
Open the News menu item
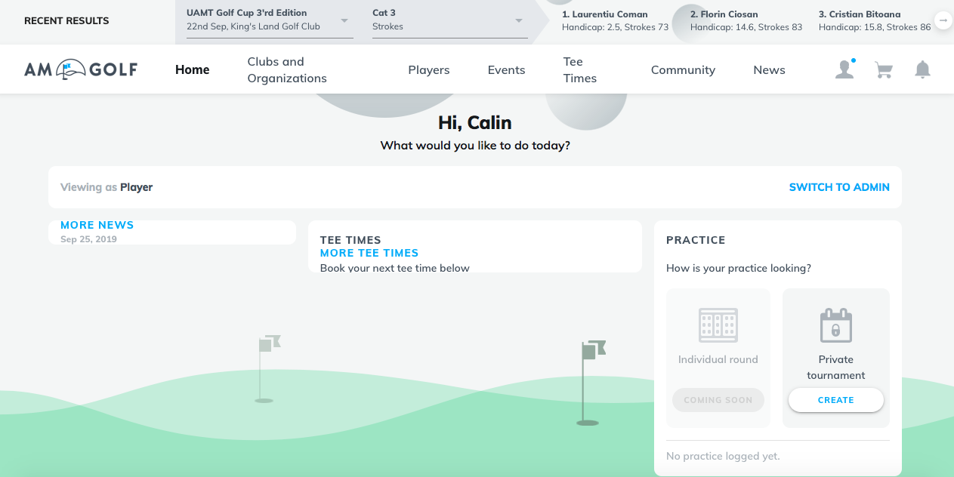pos(769,69)
